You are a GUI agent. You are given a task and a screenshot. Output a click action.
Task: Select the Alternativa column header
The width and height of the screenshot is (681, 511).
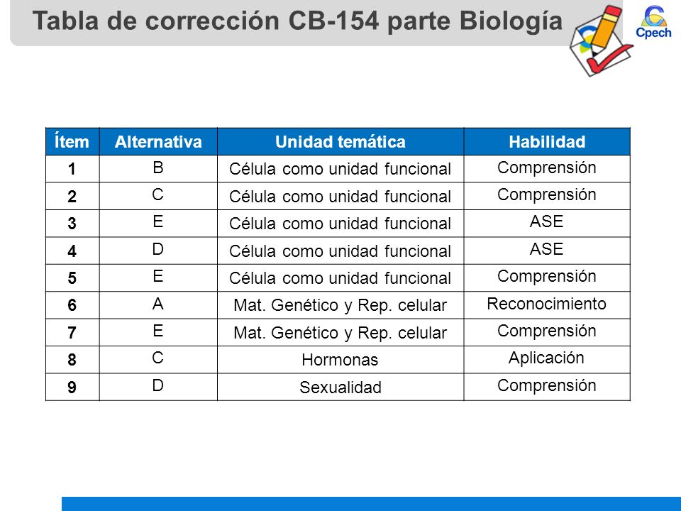tap(158, 142)
